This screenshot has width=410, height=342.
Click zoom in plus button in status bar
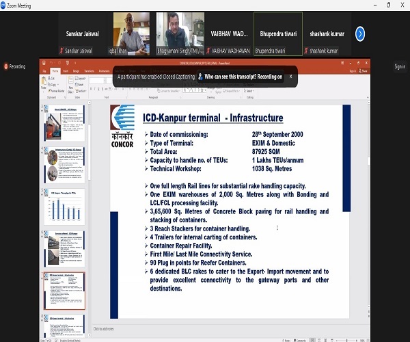point(357,340)
